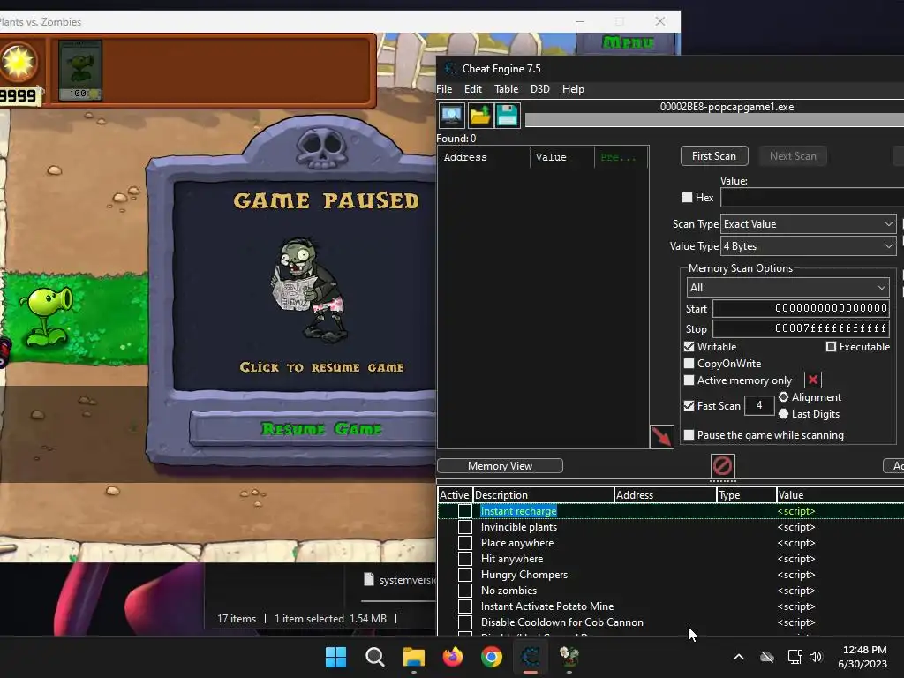Toggle Fast Scan checkbox

click(x=689, y=405)
